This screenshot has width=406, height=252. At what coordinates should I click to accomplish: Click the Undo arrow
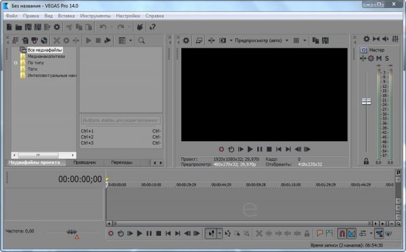pyautogui.click(x=103, y=27)
